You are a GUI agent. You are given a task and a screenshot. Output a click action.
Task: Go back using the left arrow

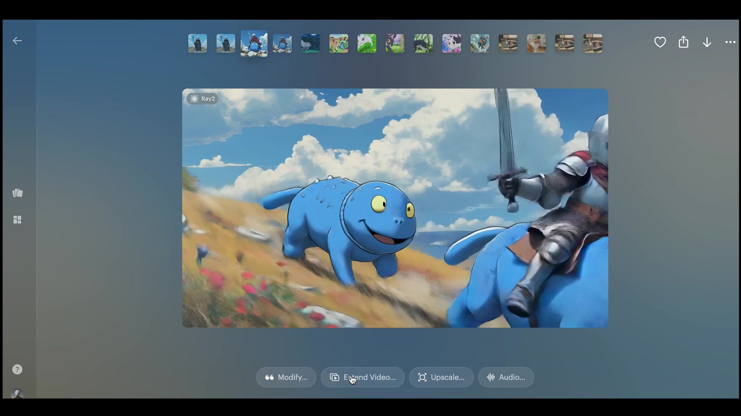(17, 41)
